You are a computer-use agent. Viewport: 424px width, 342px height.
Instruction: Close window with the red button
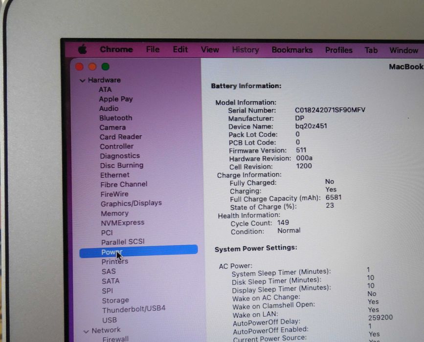79,67
